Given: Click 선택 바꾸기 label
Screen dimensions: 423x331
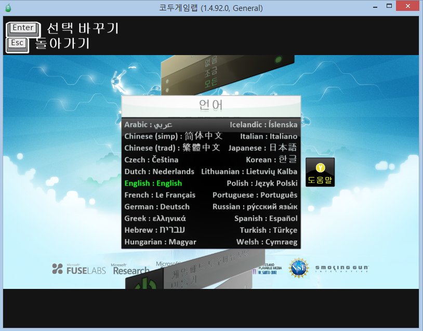Looking at the screenshot, I should point(83,29).
